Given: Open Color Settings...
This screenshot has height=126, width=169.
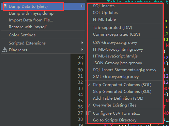Looking at the screenshot, I should (23, 35).
